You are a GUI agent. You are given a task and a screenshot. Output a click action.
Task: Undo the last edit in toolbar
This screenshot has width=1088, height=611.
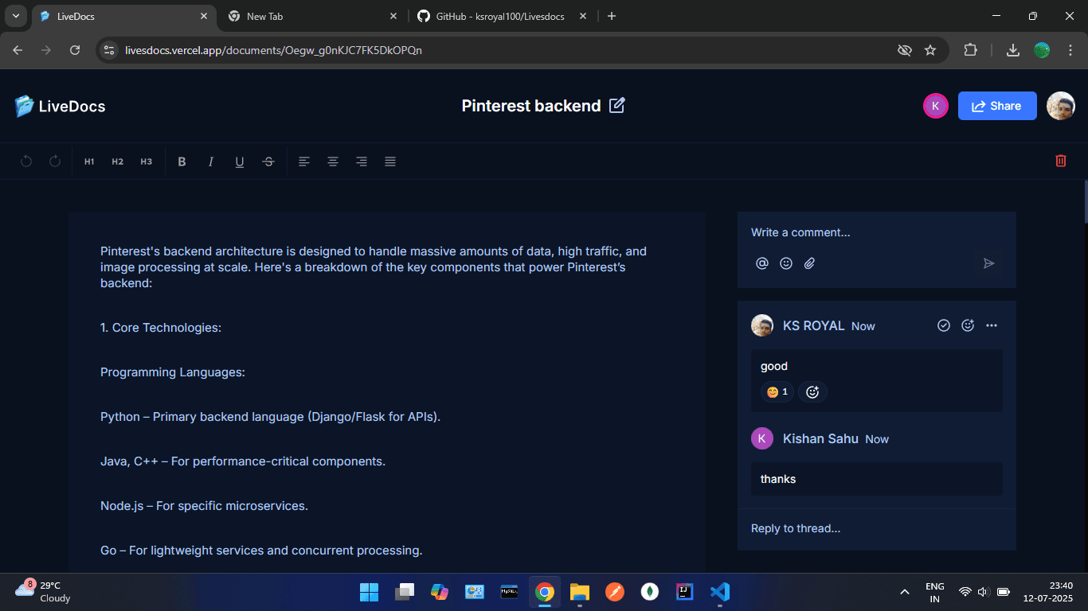pos(26,162)
